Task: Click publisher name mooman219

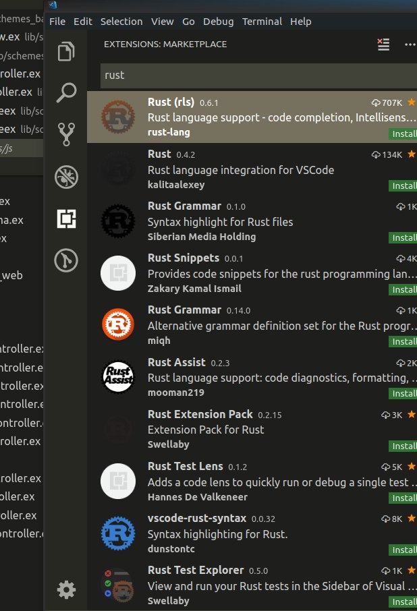Action: coord(175,392)
